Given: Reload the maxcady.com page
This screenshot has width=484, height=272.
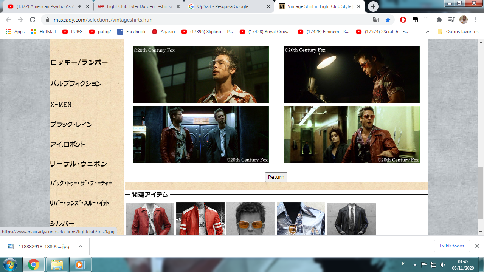Looking at the screenshot, I should coord(33,20).
